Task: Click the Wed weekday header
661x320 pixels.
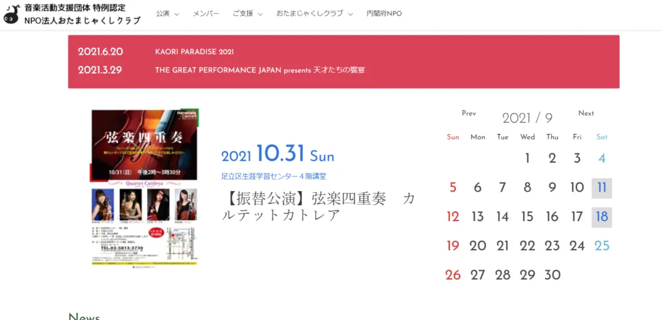Action: (x=527, y=137)
